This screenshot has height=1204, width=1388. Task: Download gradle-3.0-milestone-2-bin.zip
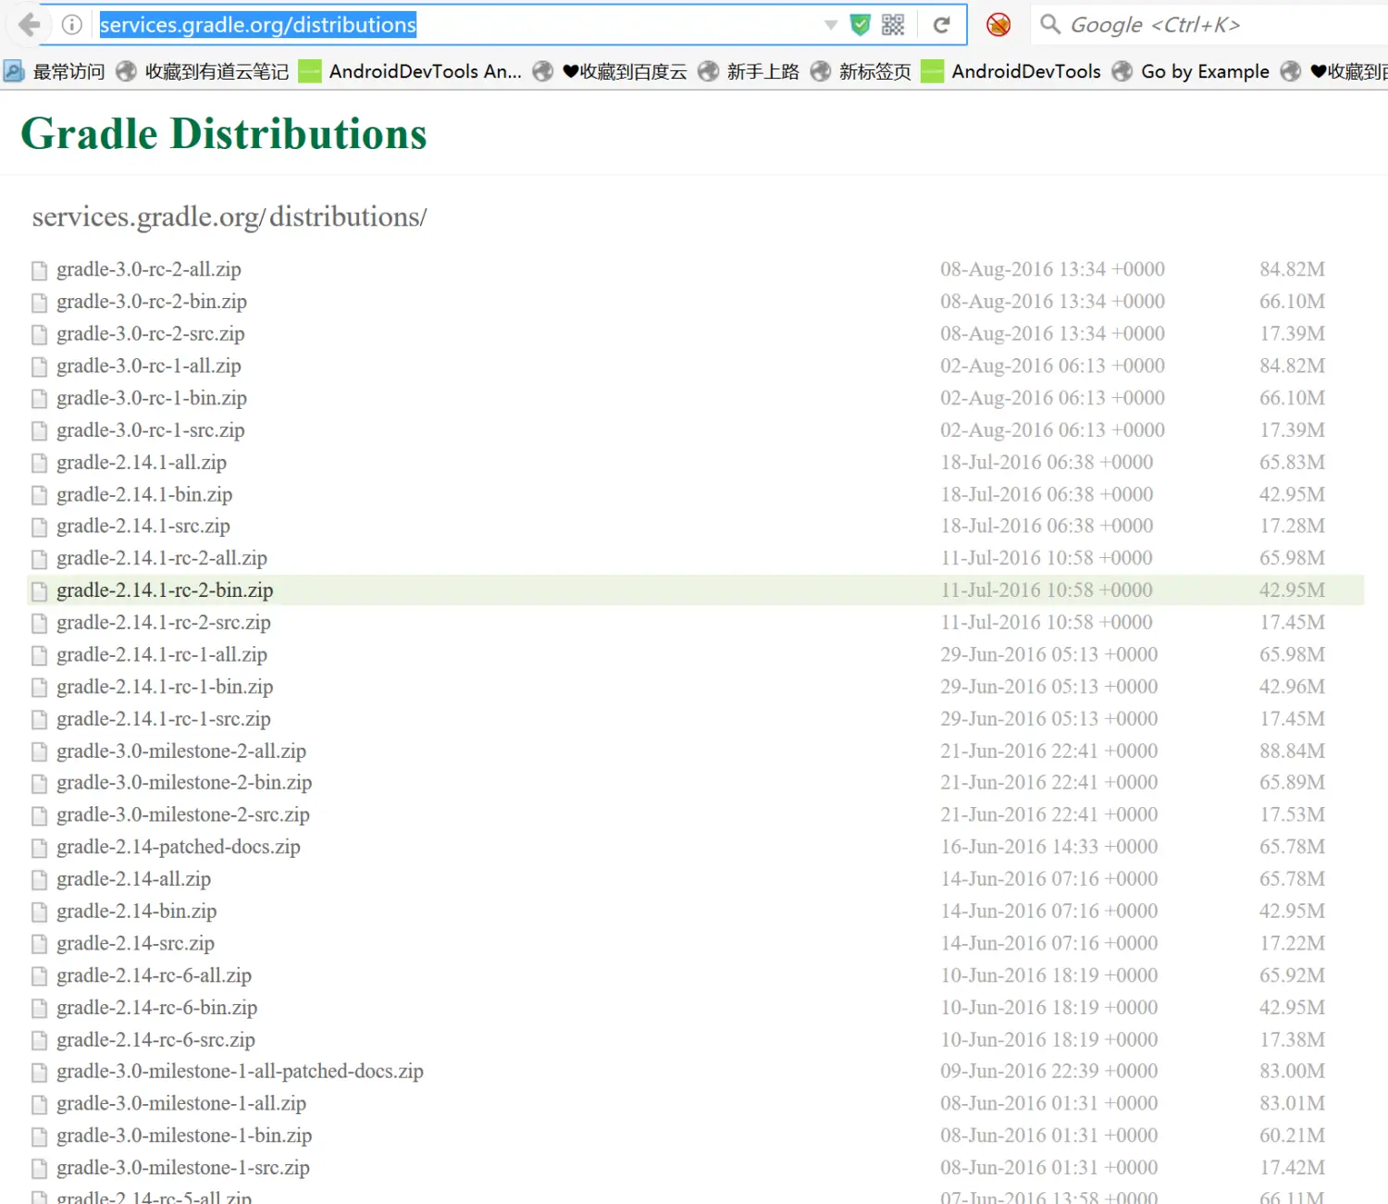[184, 783]
